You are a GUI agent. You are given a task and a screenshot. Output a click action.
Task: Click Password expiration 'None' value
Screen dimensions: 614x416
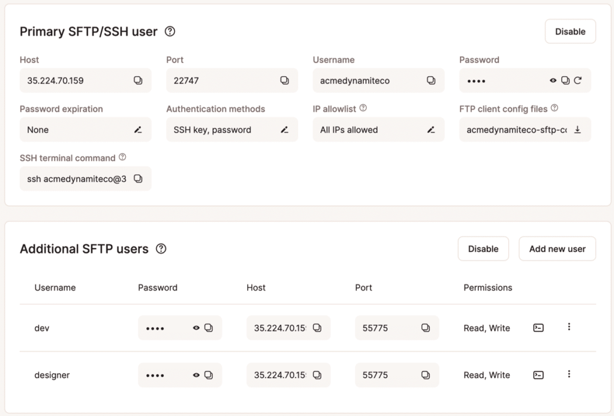tap(38, 130)
